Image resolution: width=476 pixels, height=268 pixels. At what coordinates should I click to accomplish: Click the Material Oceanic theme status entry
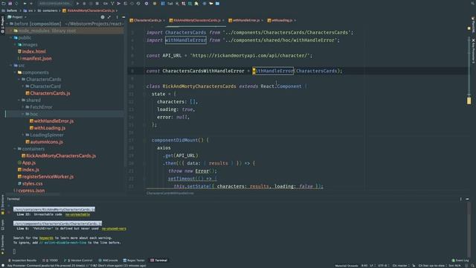click(347, 266)
